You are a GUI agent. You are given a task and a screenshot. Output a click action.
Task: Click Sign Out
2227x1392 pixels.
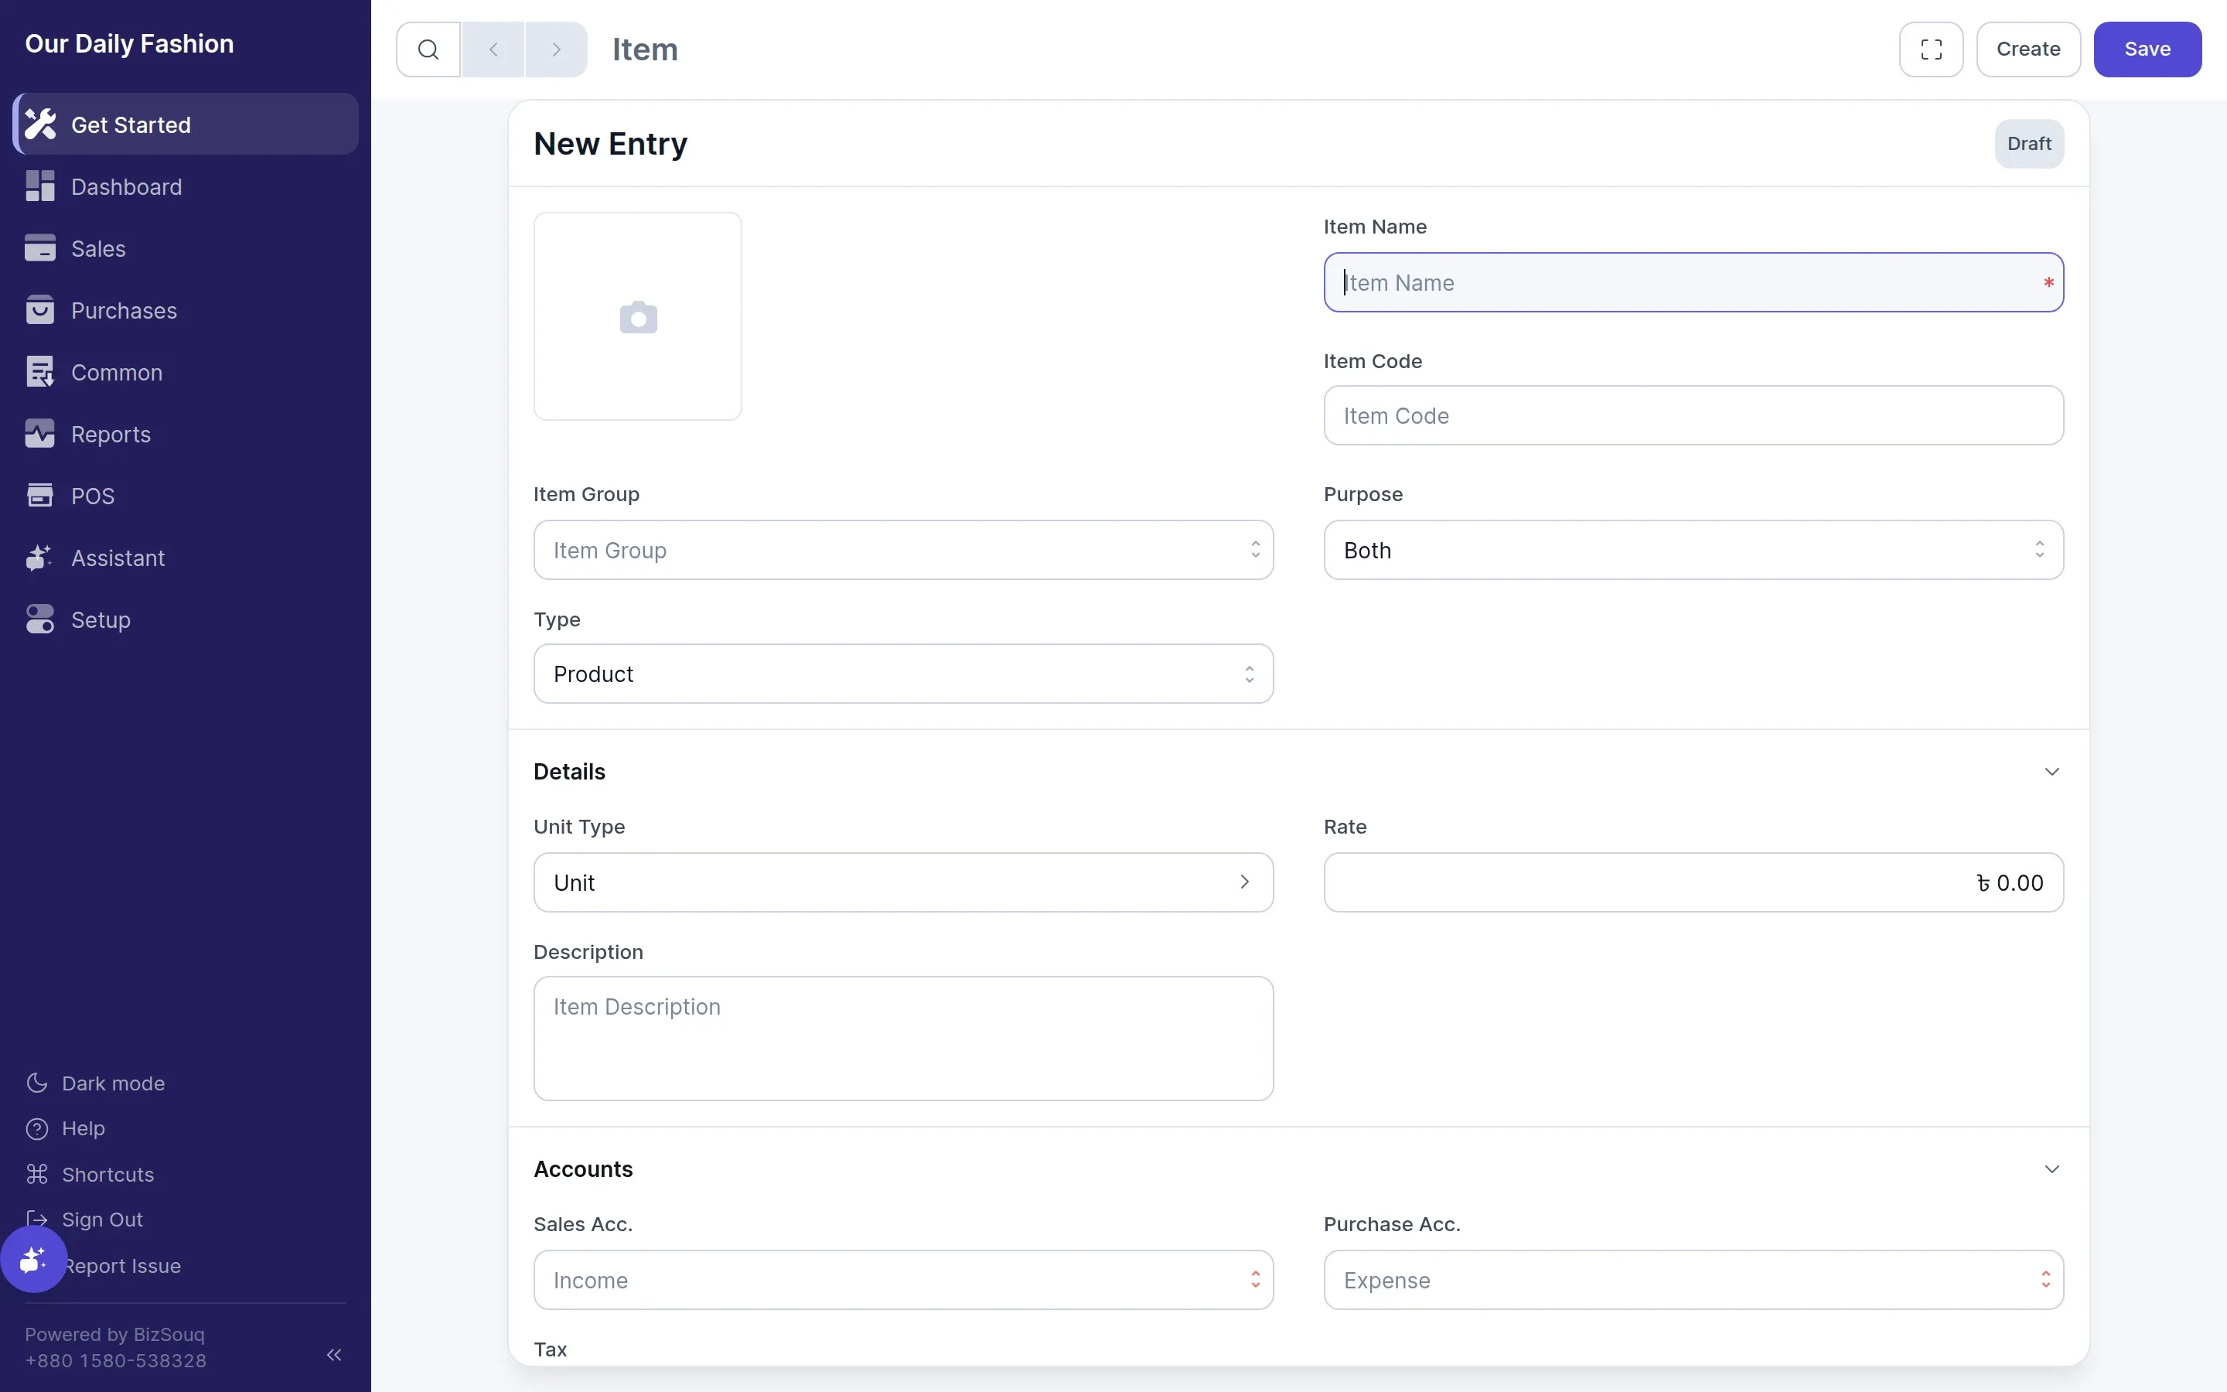[102, 1219]
